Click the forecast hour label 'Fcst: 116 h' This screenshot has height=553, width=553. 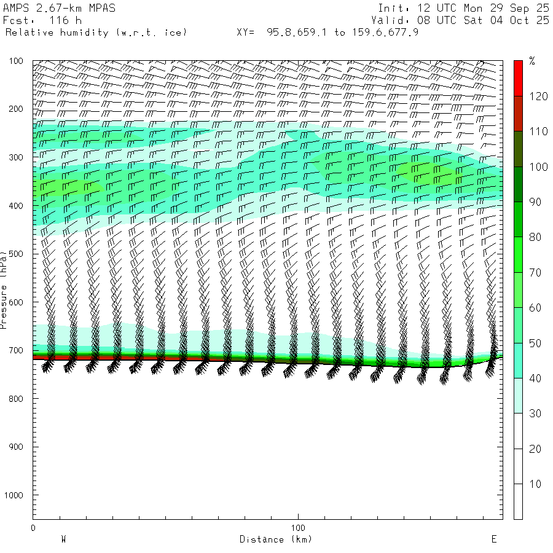pyautogui.click(x=42, y=20)
